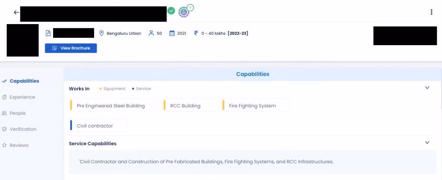Click the View Brochure button
This screenshot has width=442, height=180.
[71, 48]
